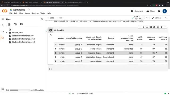170x95 pixels.
Task: Click the Share button
Action: tap(151, 11)
